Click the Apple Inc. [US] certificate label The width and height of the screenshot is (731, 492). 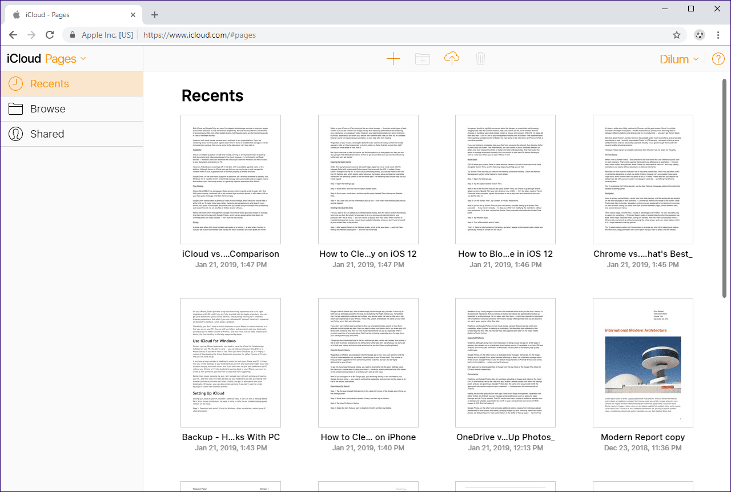pyautogui.click(x=107, y=35)
